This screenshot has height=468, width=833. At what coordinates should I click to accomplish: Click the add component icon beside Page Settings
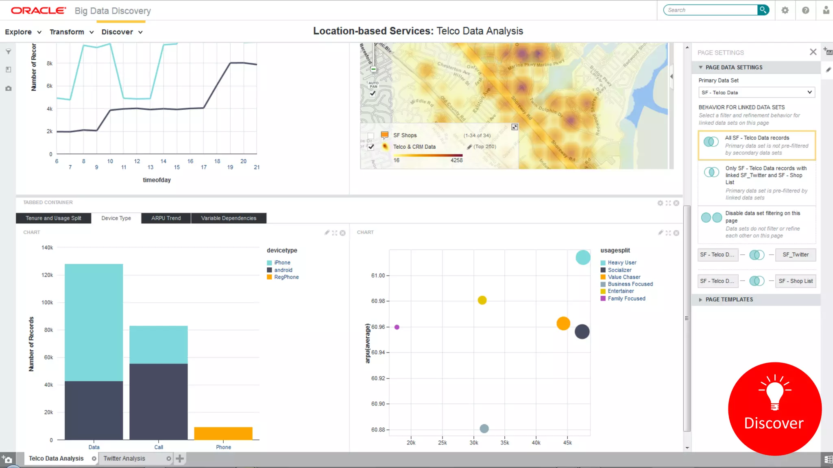click(828, 51)
